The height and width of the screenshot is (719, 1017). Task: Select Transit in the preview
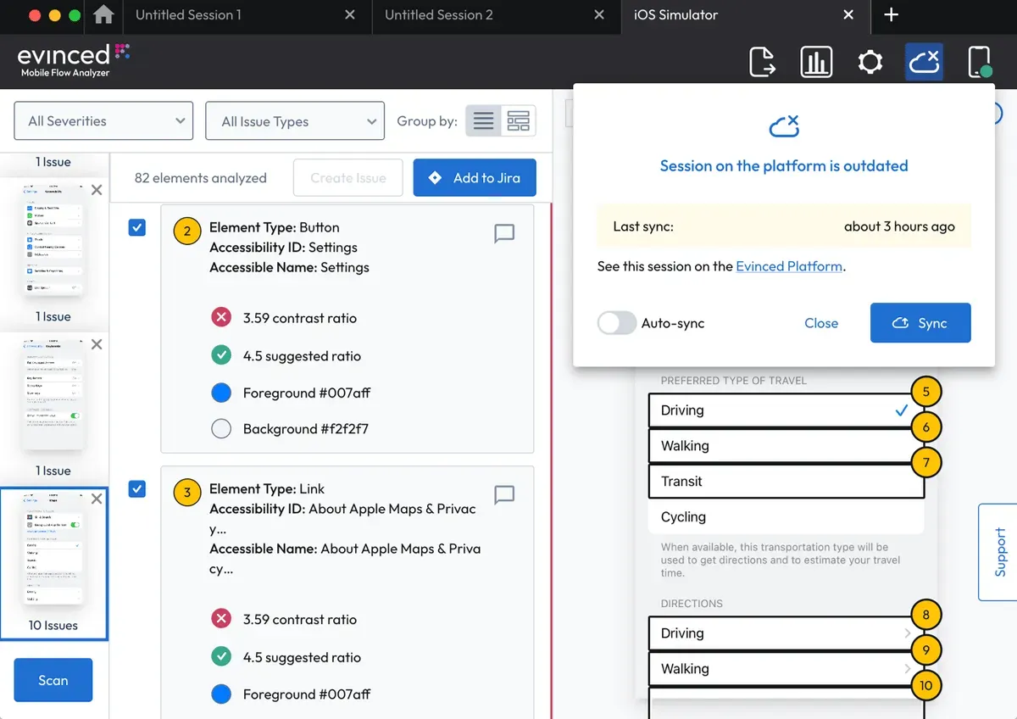pos(786,482)
